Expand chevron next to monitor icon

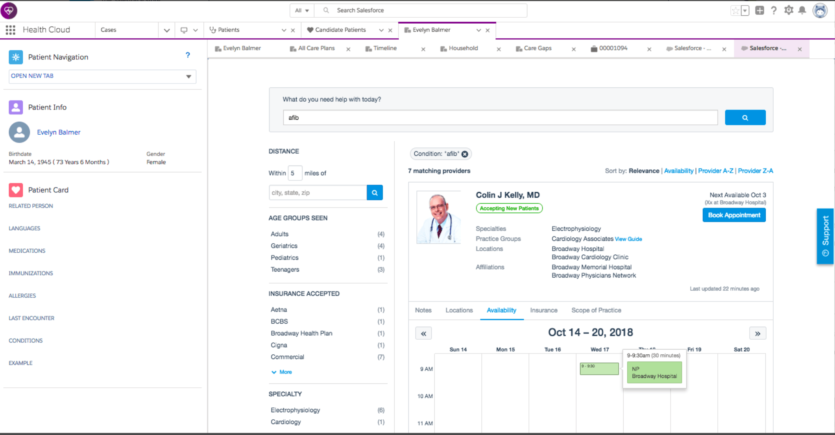195,30
